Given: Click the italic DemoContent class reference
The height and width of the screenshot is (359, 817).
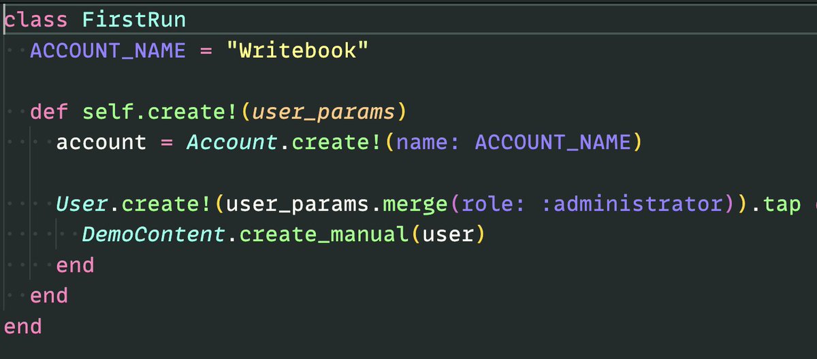Looking at the screenshot, I should [x=154, y=234].
